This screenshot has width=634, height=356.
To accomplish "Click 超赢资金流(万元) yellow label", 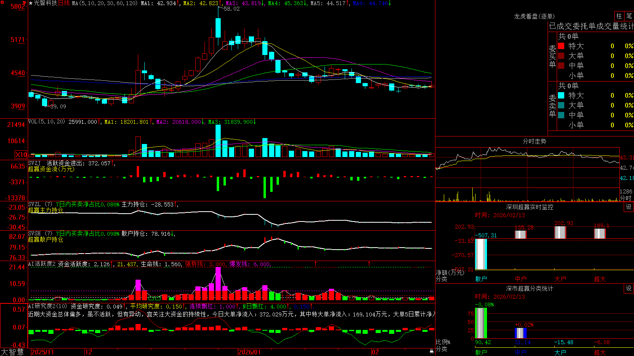I will [x=51, y=169].
